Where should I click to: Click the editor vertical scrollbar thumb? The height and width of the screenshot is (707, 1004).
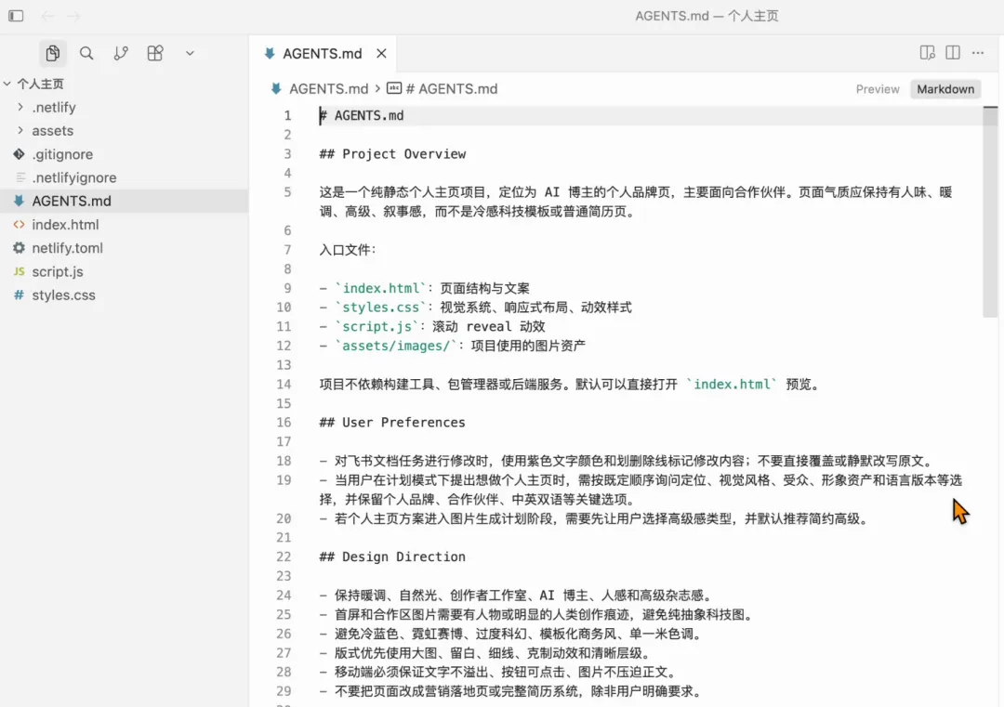pos(990,211)
